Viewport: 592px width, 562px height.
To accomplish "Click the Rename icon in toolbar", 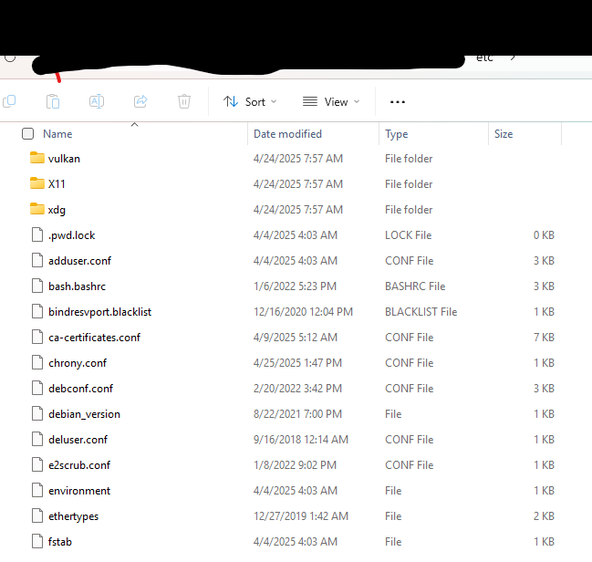I will pyautogui.click(x=97, y=101).
